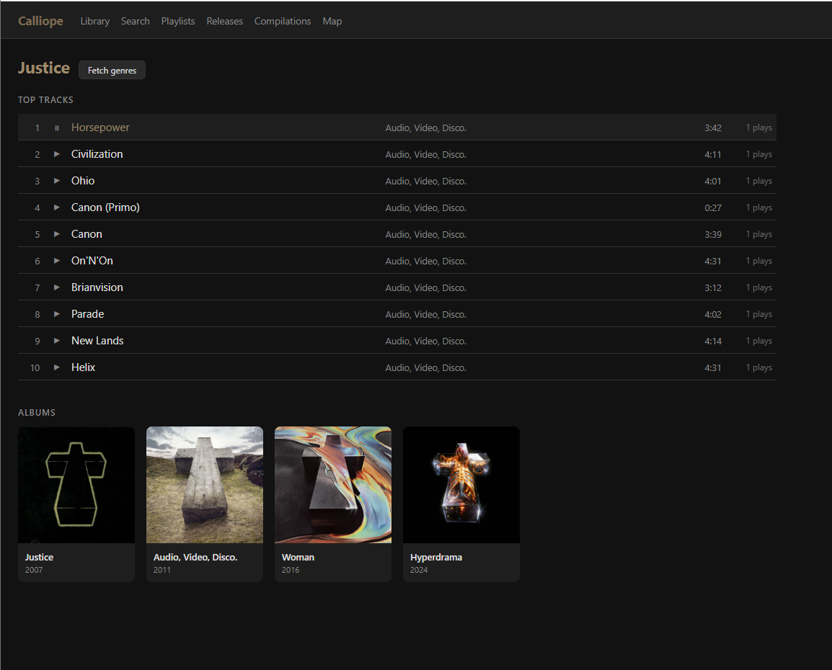The height and width of the screenshot is (670, 832).
Task: Click the Justice album title under its cover
Action: click(x=39, y=557)
